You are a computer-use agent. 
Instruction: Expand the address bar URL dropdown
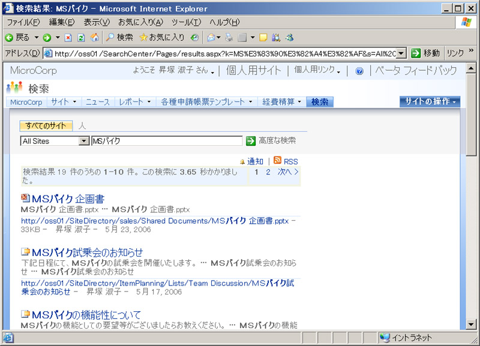tap(401, 53)
